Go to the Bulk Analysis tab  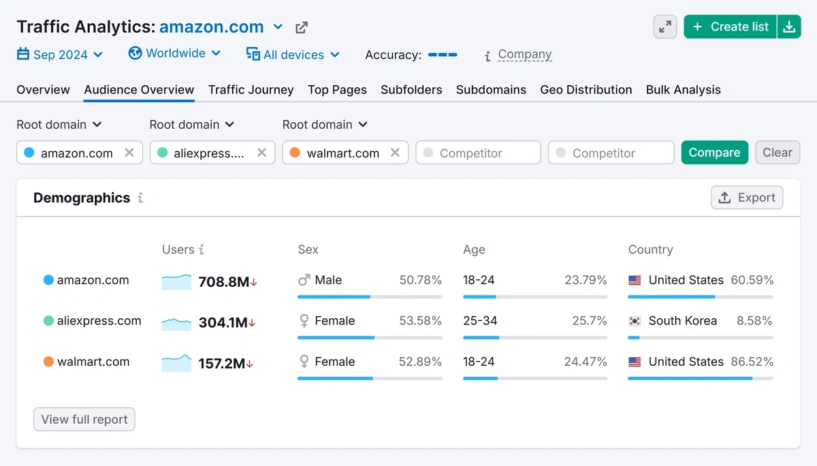tap(684, 90)
